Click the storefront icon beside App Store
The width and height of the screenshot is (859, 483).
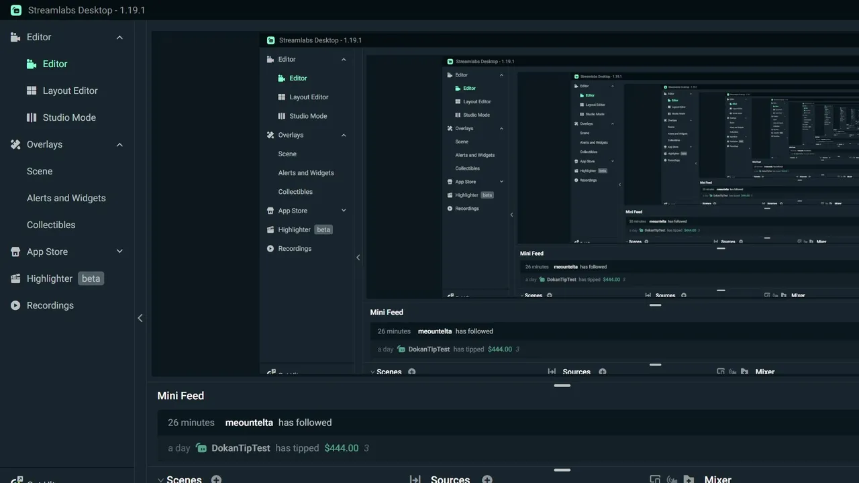click(x=15, y=252)
